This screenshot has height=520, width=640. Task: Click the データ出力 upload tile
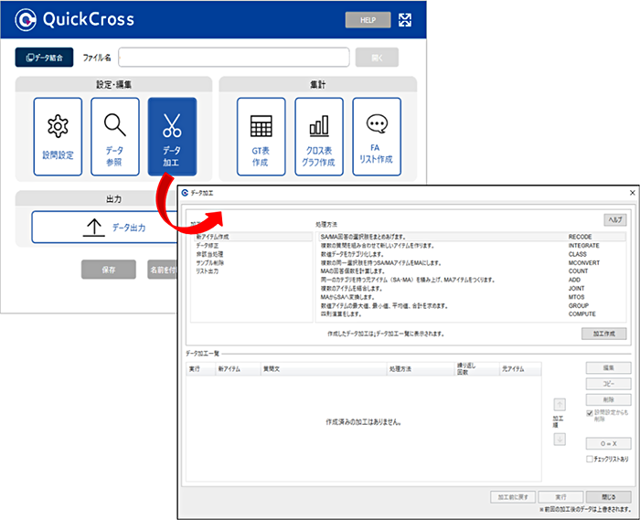pos(105,228)
